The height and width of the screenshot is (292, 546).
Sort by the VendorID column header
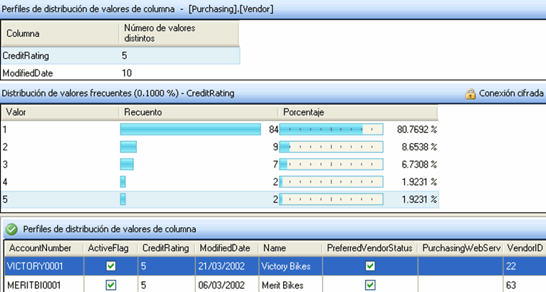click(x=524, y=248)
